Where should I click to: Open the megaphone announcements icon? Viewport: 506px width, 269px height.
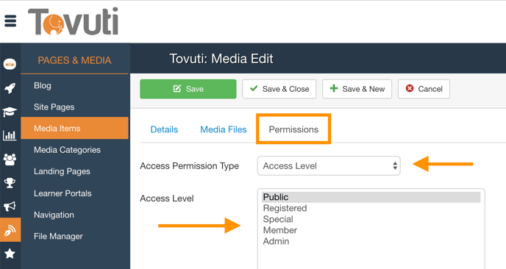(x=10, y=207)
